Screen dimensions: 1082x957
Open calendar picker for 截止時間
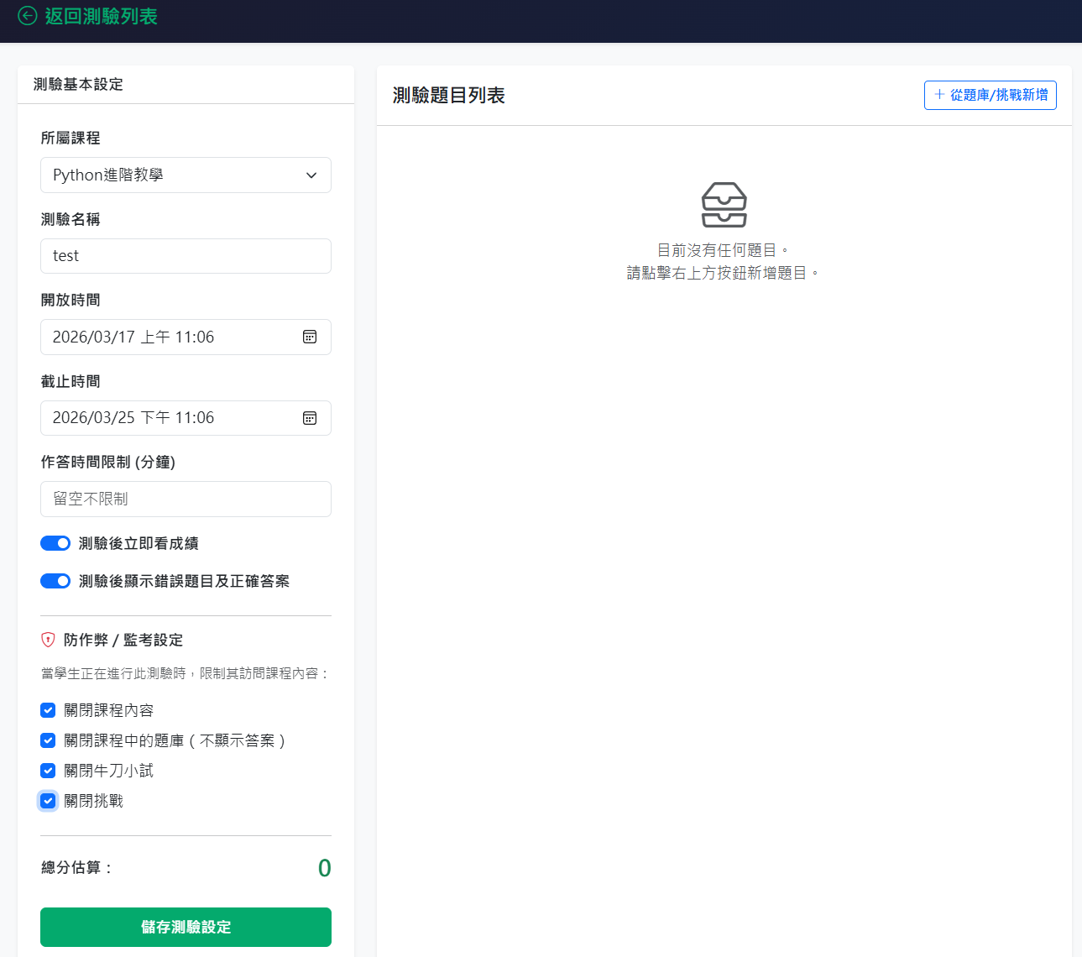pyautogui.click(x=310, y=418)
